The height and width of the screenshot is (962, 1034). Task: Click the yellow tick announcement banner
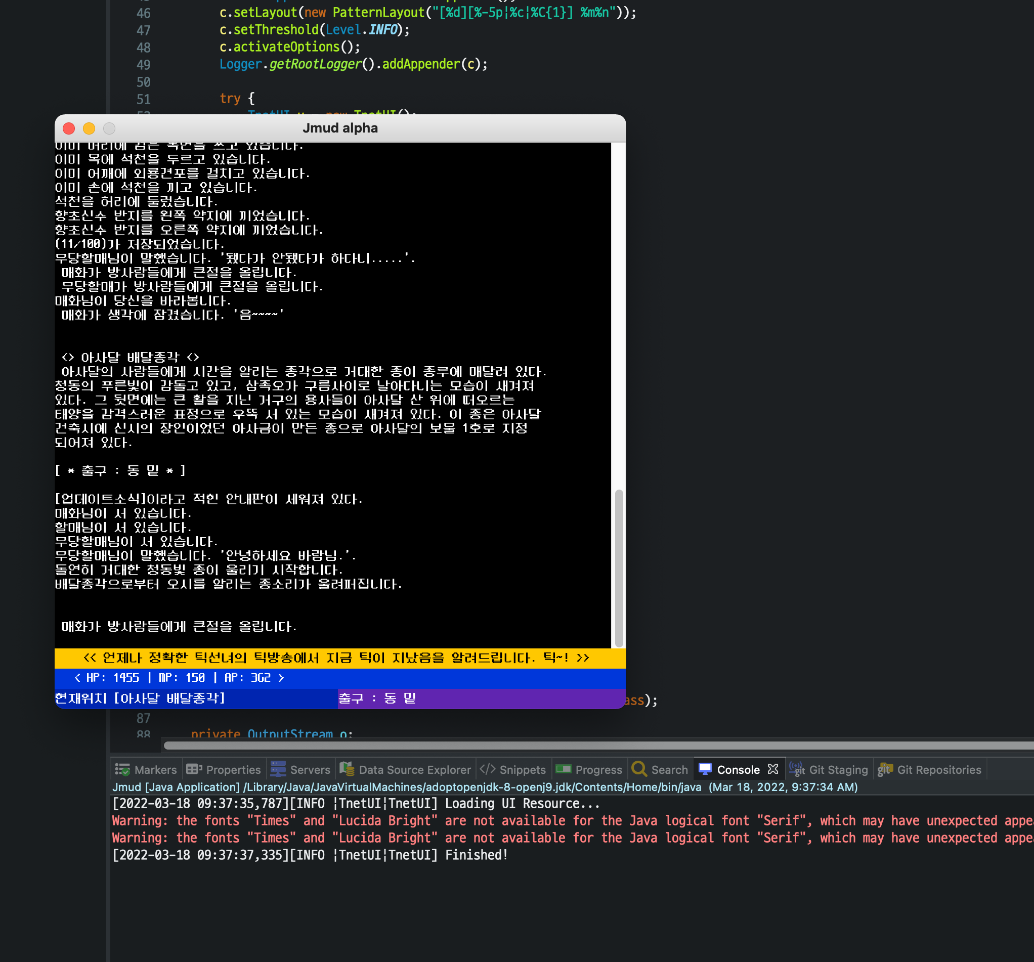(340, 659)
